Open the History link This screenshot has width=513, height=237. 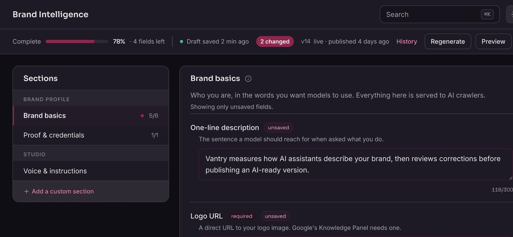[407, 41]
